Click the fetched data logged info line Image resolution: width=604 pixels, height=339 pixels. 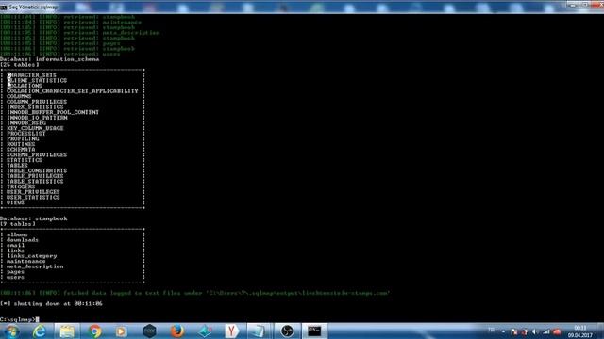[195, 293]
